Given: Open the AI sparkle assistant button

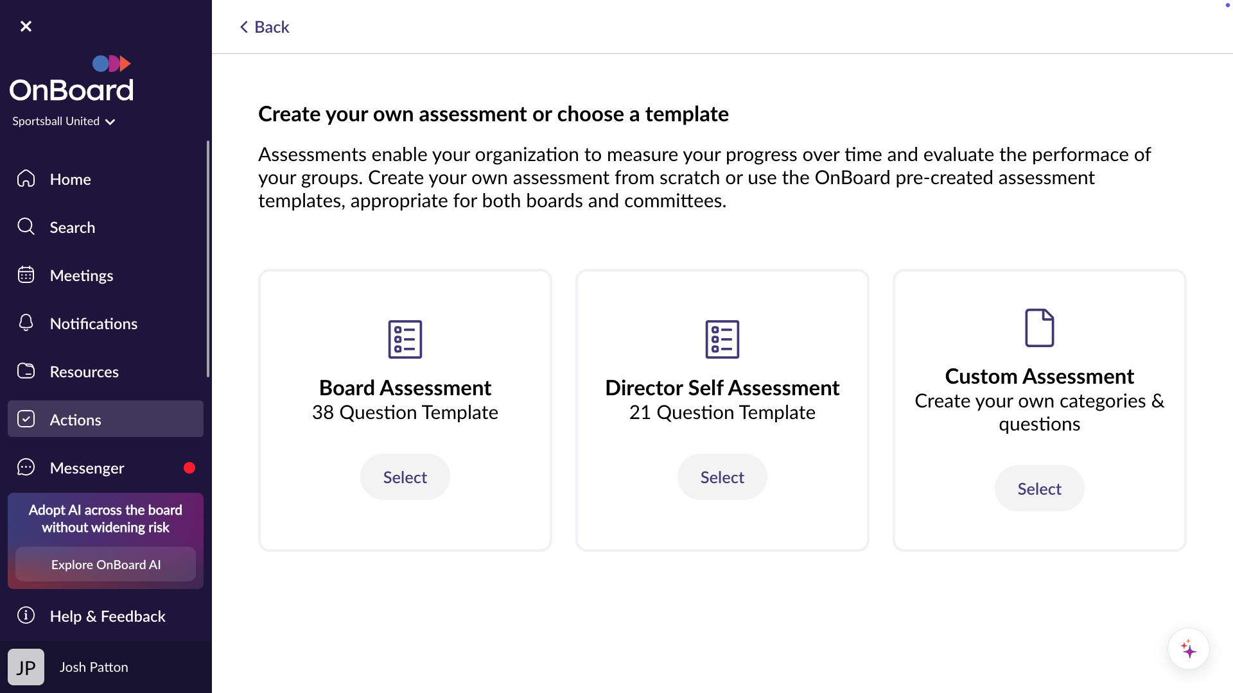Looking at the screenshot, I should (1189, 649).
